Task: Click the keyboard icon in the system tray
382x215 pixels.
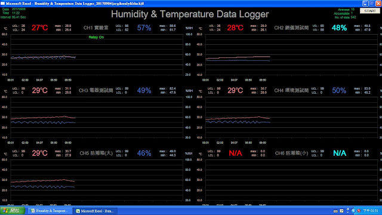Action: (335, 211)
